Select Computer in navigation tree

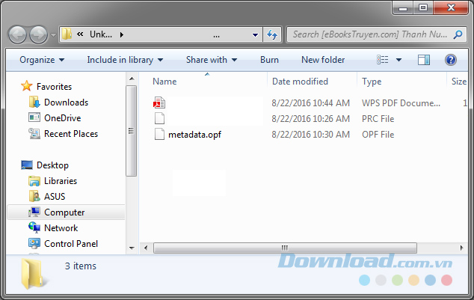coord(64,212)
